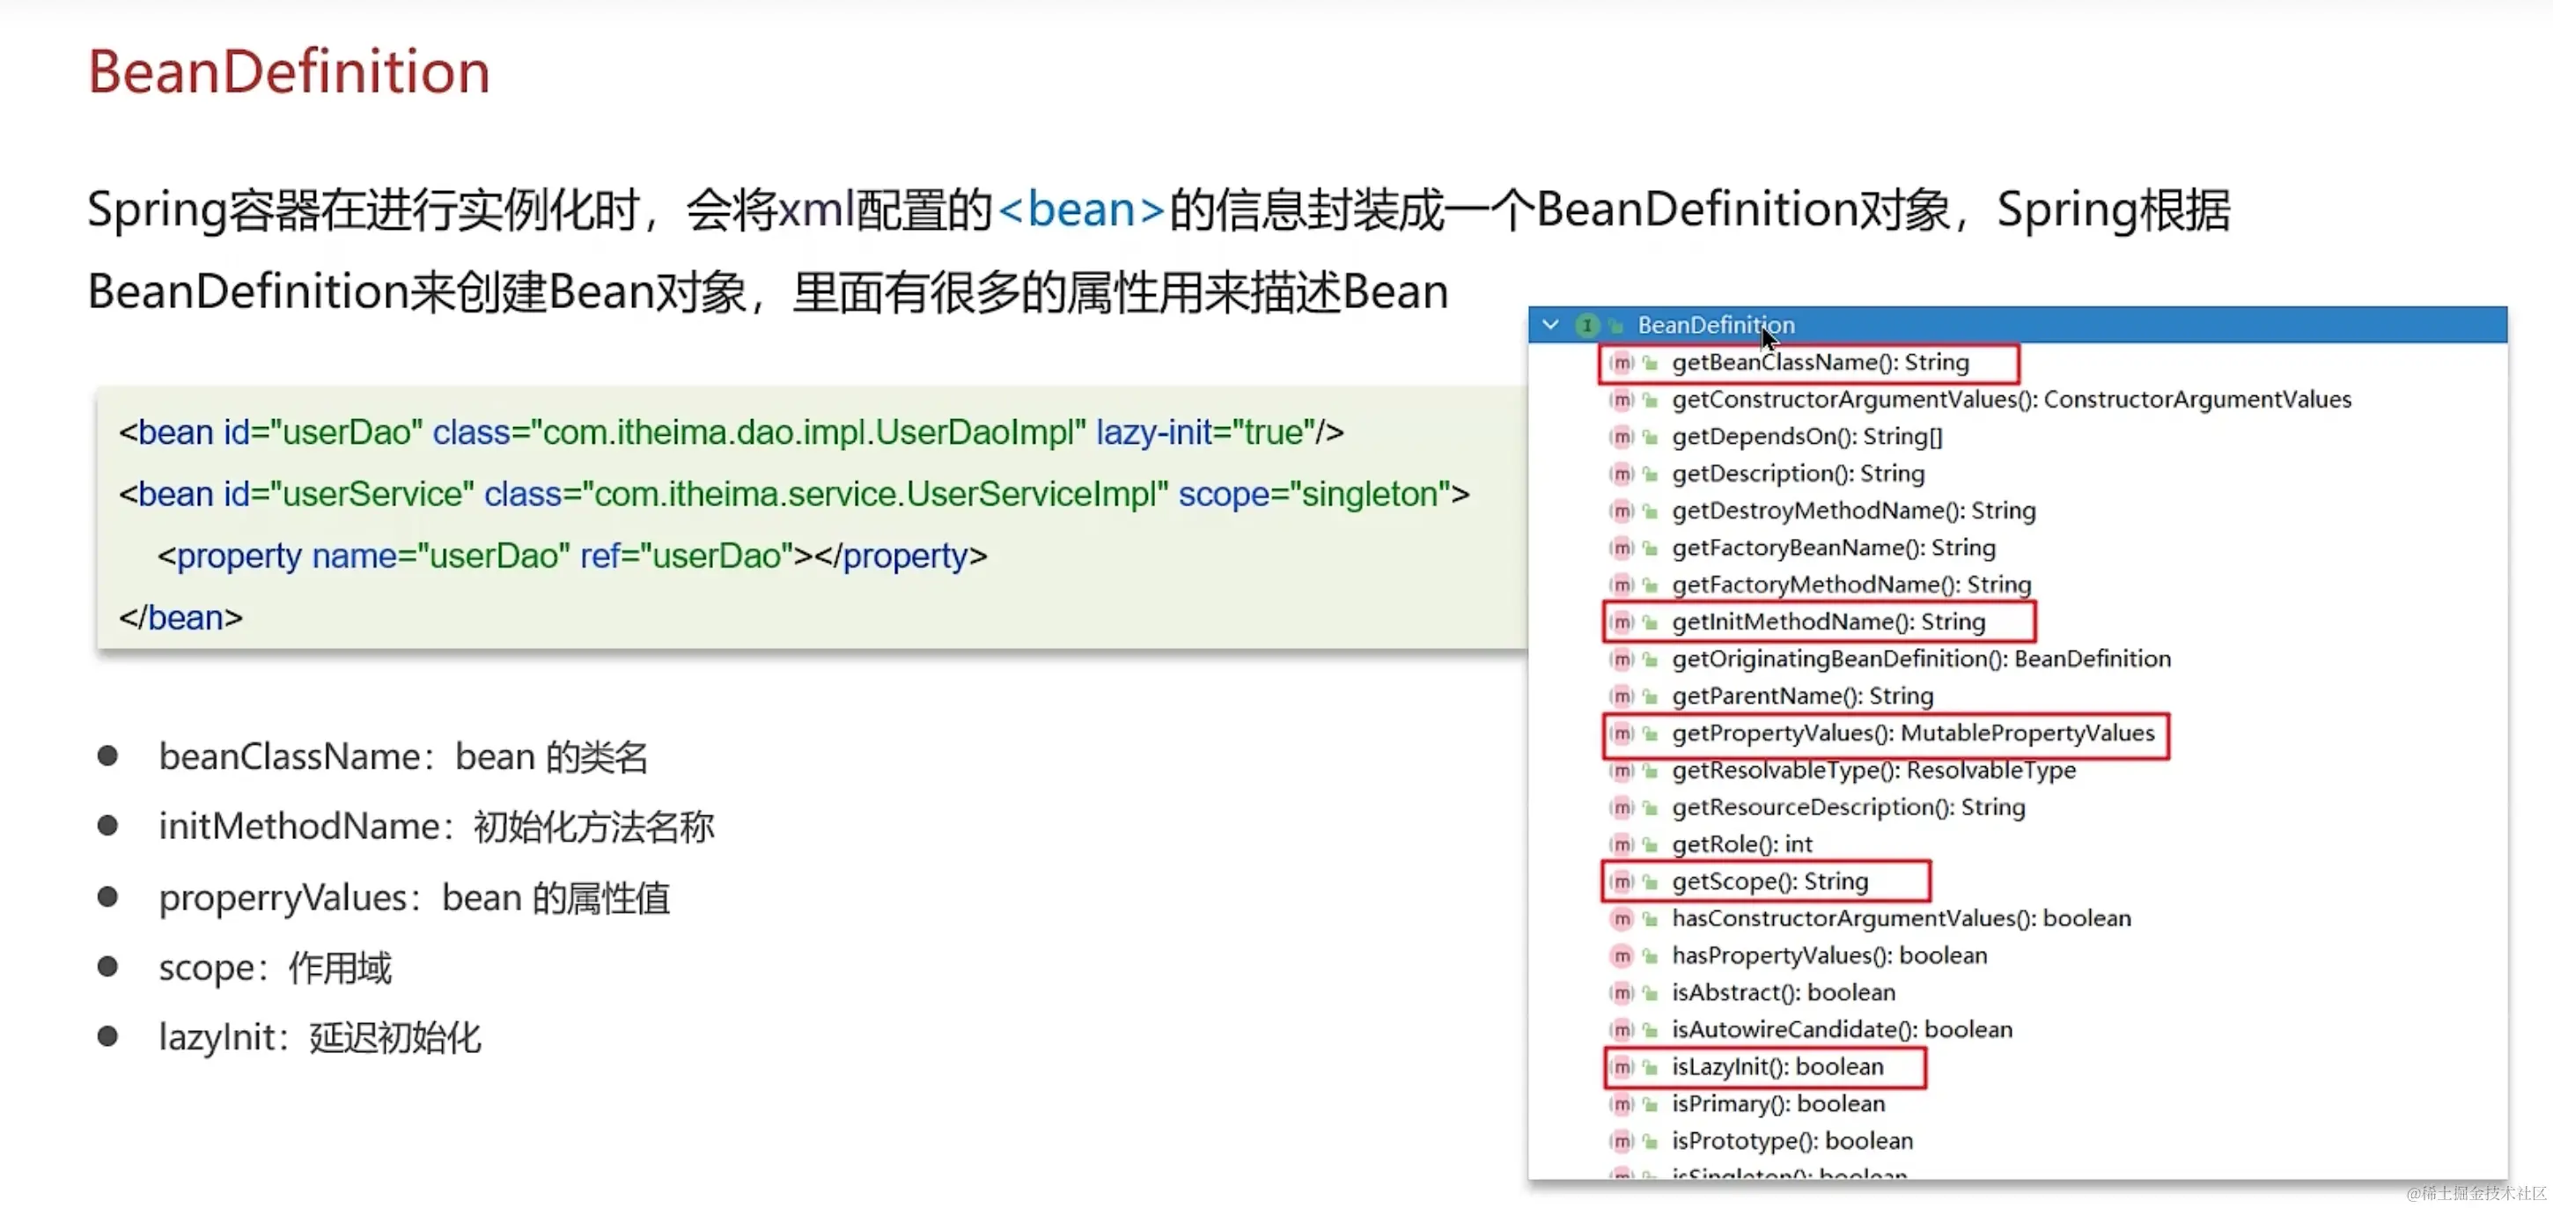Collapse the BeanDefinition tree node chevron
This screenshot has width=2553, height=1208.
click(x=1551, y=325)
